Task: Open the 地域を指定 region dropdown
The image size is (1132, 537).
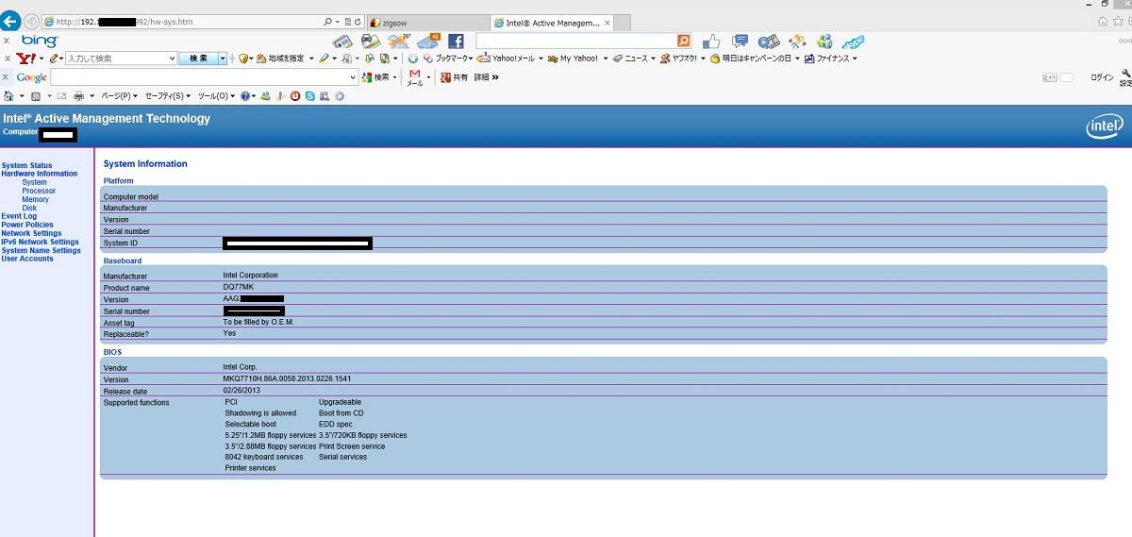Action: 287,59
